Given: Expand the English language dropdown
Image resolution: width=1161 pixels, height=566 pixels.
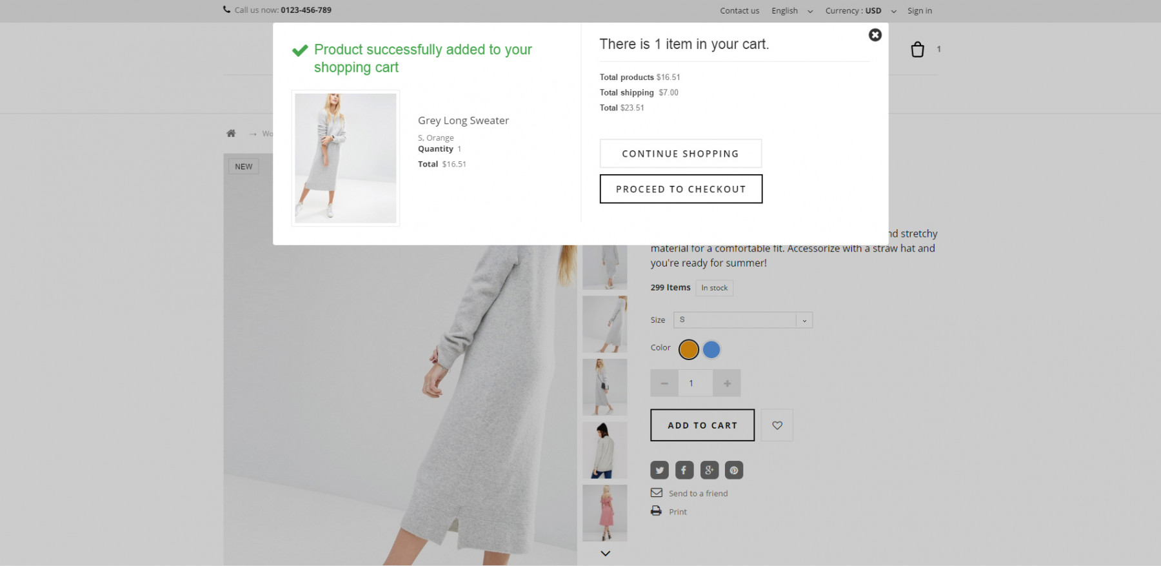Looking at the screenshot, I should click(x=791, y=11).
